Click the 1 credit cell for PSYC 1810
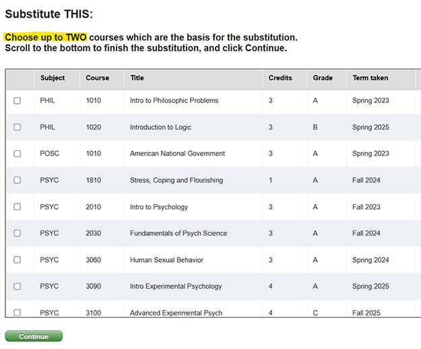Viewport: 421px width, 349px height. [x=271, y=180]
